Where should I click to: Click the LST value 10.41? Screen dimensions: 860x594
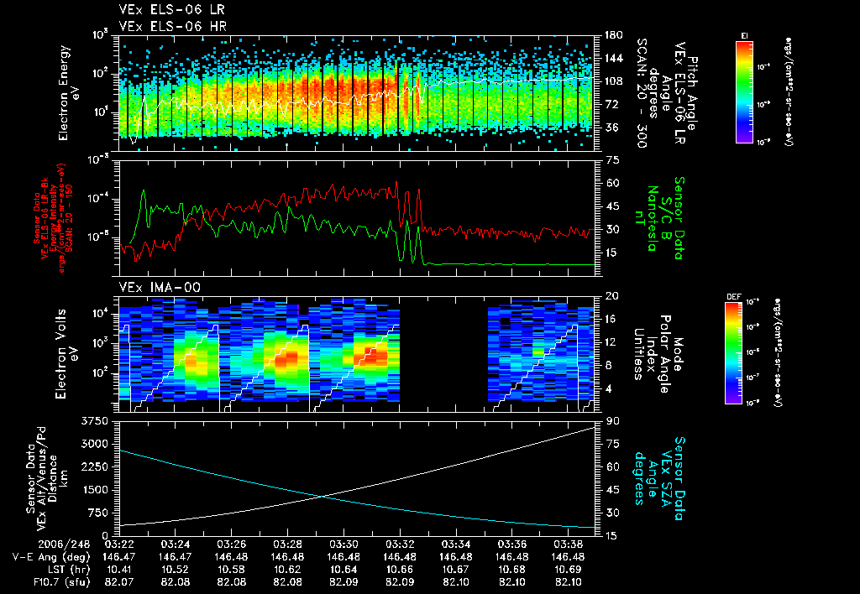coord(119,570)
